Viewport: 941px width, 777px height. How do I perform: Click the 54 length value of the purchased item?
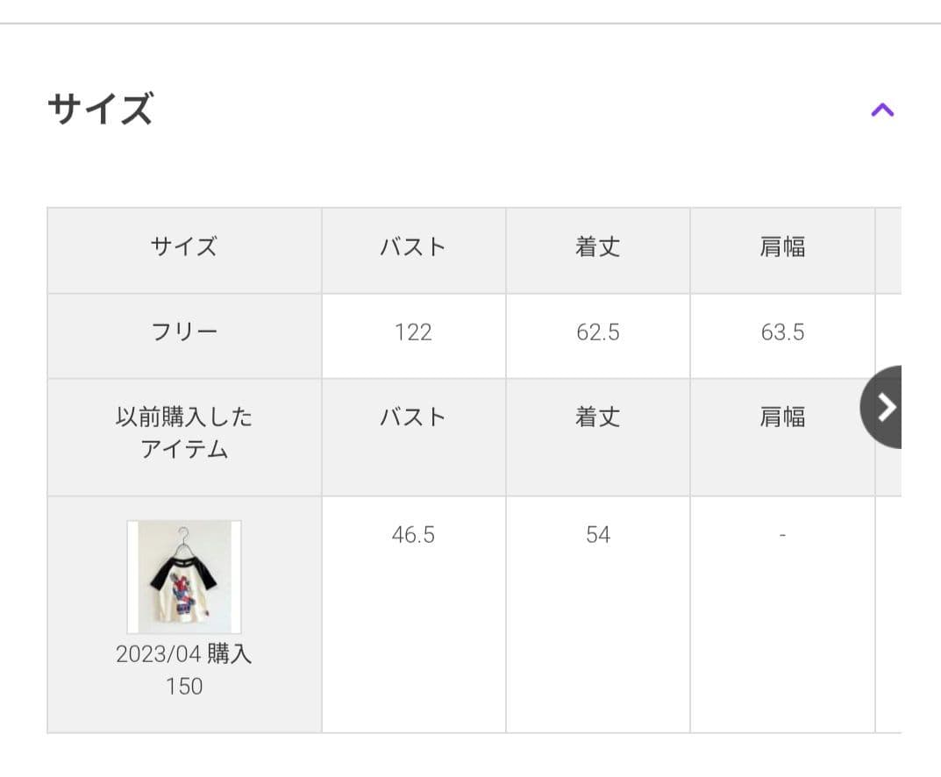click(x=597, y=535)
